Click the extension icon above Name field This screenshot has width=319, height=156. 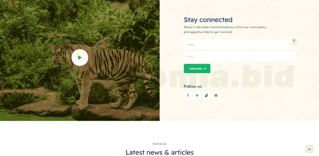point(294,40)
